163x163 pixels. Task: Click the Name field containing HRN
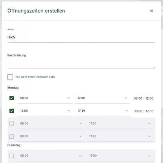coord(81,37)
